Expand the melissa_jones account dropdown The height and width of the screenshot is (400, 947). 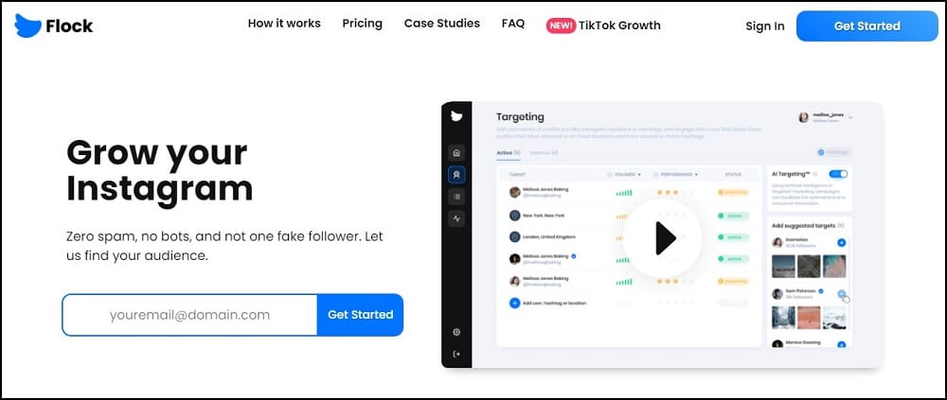(x=850, y=117)
